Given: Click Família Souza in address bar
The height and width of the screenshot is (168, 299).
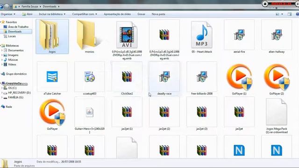Looking at the screenshot, I should (x=29, y=7).
